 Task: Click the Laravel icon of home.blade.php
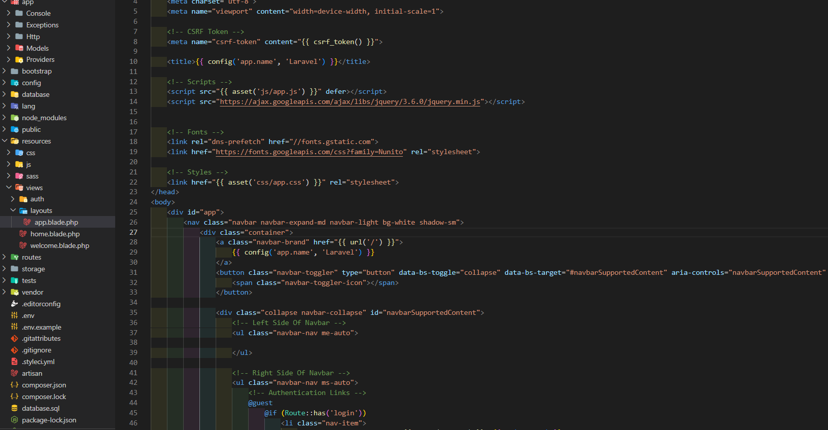23,234
